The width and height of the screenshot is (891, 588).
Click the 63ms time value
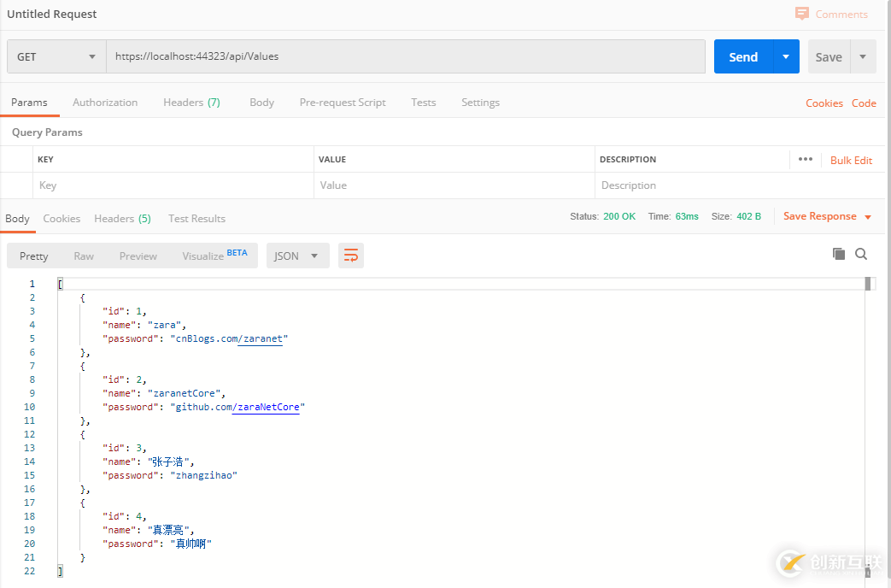(x=687, y=216)
